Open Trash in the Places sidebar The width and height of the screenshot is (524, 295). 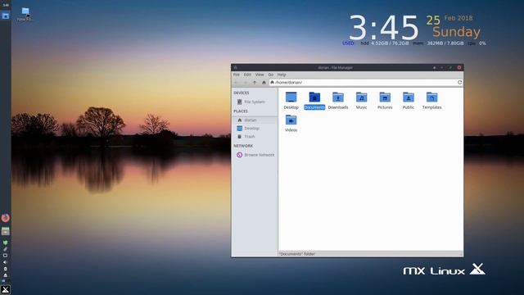[x=254, y=137]
